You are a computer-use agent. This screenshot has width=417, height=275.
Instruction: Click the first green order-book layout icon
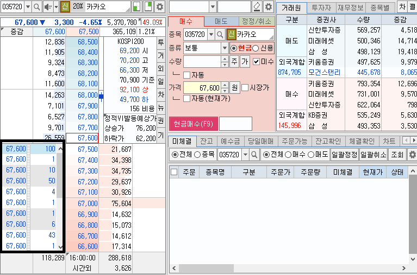[x=136, y=7]
